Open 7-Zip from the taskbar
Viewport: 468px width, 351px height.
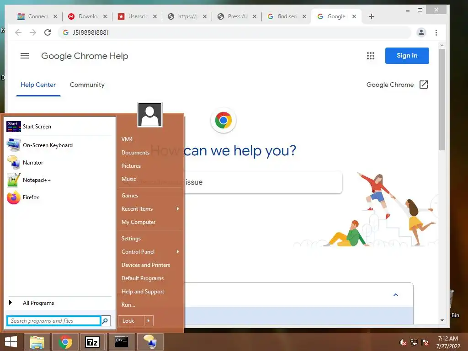click(92, 342)
